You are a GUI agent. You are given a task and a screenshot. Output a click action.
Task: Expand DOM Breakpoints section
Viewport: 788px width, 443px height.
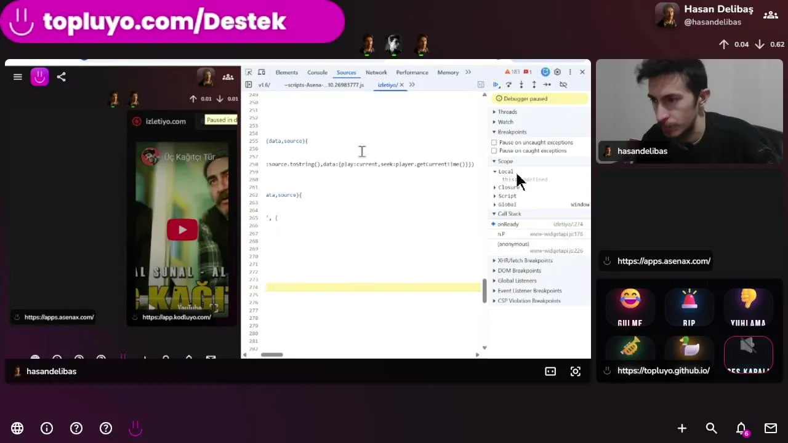519,271
